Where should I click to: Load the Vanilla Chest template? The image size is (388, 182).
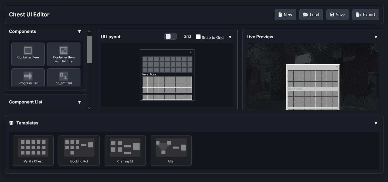[x=33, y=151]
